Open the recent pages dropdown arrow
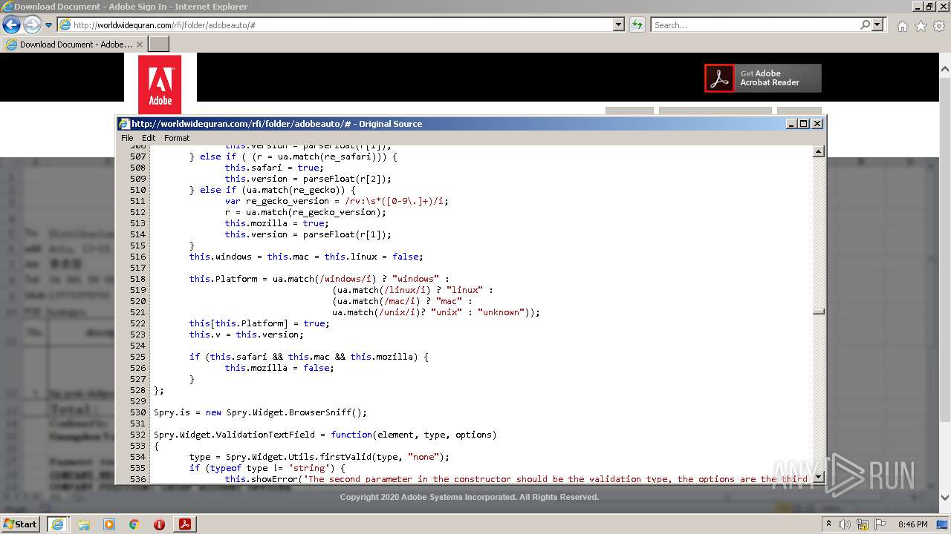The image size is (951, 534). click(x=49, y=25)
